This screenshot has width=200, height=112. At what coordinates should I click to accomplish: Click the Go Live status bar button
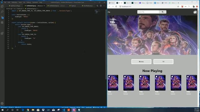(96, 107)
